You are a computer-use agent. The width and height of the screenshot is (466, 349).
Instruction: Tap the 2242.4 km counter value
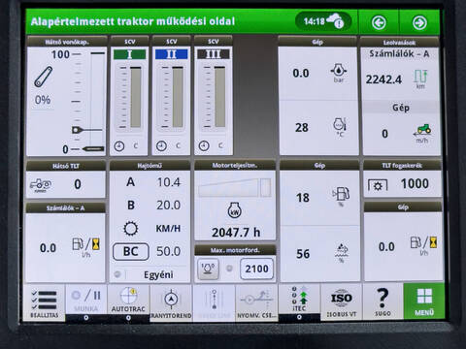(383, 79)
